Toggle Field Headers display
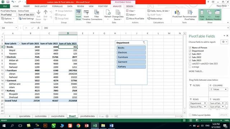This screenshot has height=129, width=230. tap(217, 15)
